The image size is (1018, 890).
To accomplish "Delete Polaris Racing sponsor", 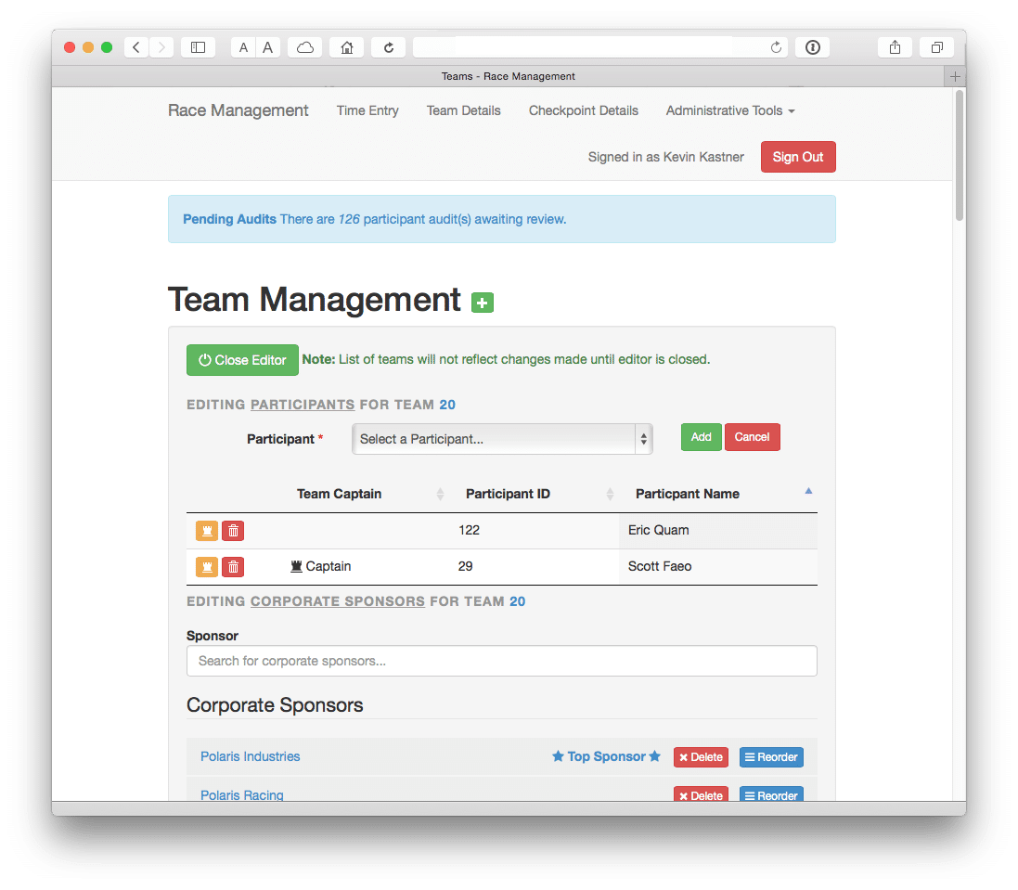I will tap(701, 795).
